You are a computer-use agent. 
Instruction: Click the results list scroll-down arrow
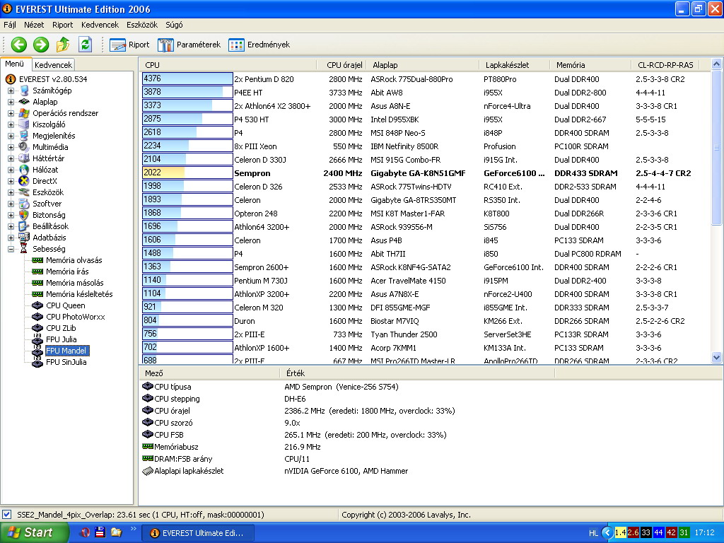coord(717,357)
